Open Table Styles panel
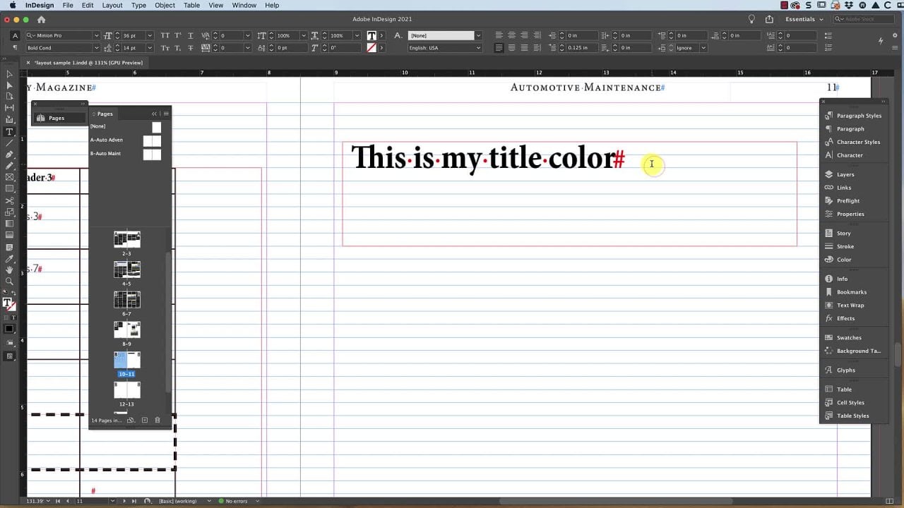Screen dimensions: 904x508 853,416
